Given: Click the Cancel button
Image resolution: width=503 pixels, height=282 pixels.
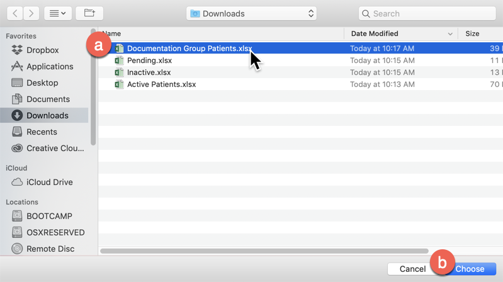Looking at the screenshot, I should point(412,269).
